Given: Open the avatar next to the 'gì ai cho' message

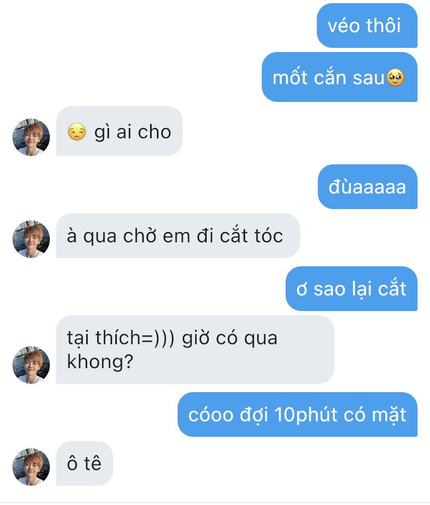Looking at the screenshot, I should tap(31, 137).
